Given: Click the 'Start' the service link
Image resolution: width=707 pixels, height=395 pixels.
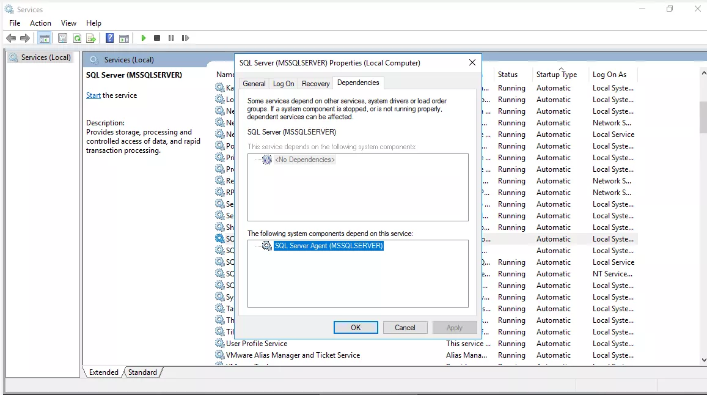Looking at the screenshot, I should pyautogui.click(x=93, y=95).
